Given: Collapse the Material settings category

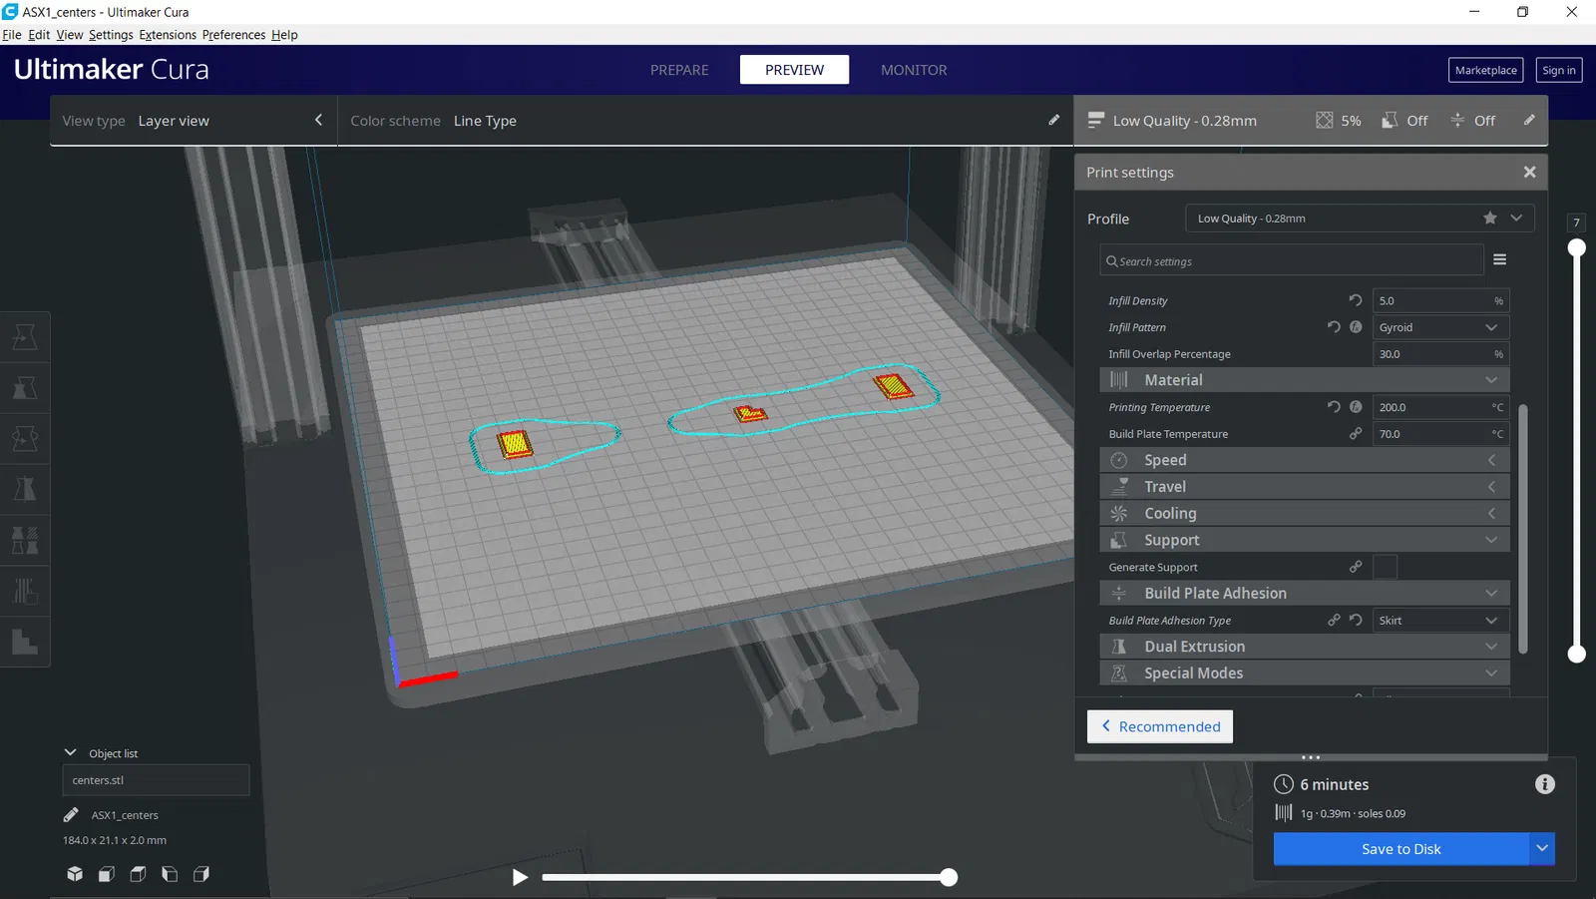Looking at the screenshot, I should [x=1305, y=380].
